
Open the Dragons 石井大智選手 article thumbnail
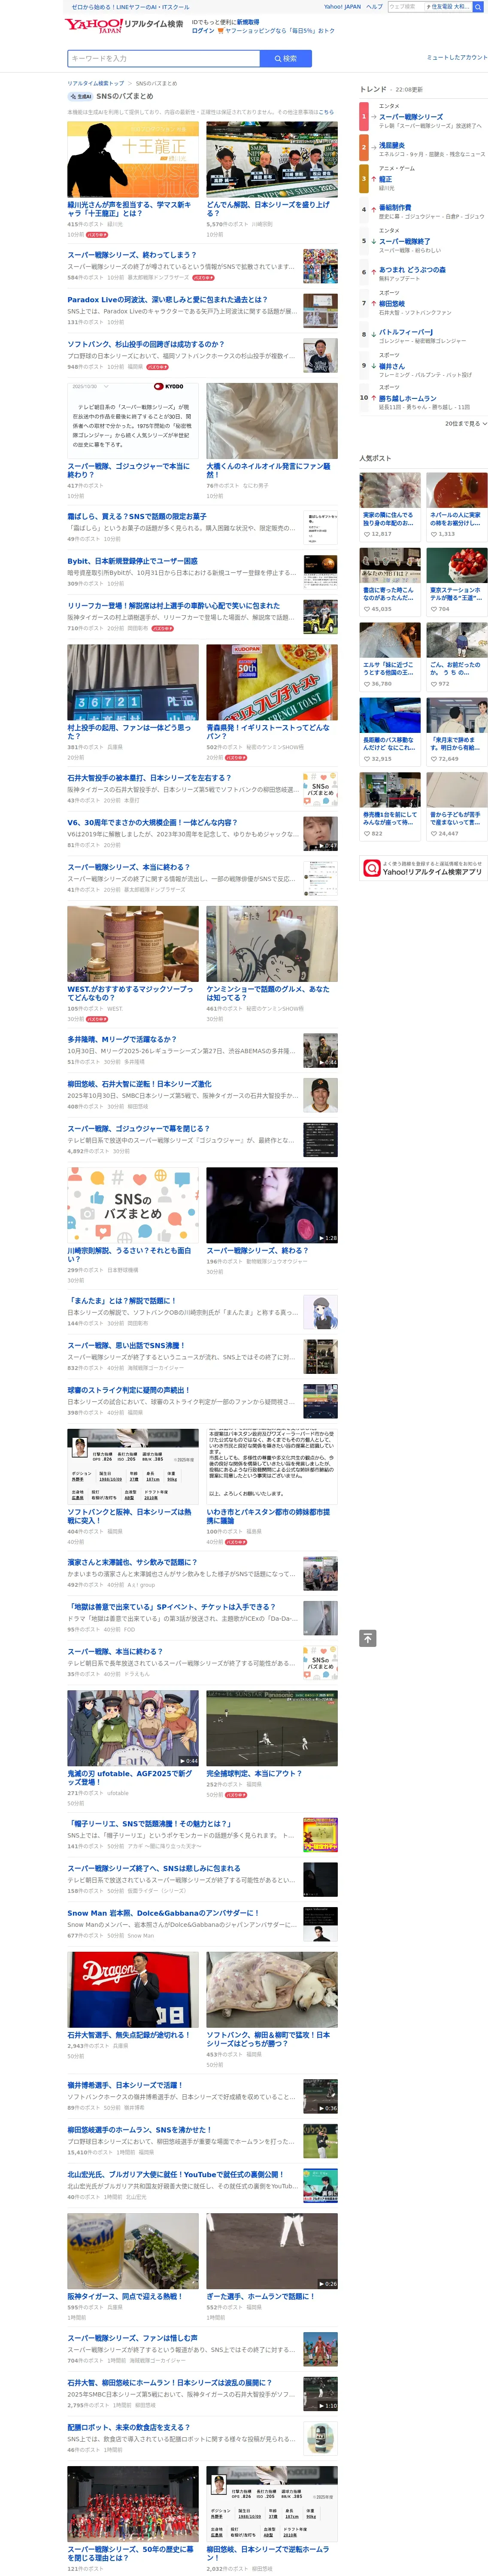pyautogui.click(x=133, y=1989)
